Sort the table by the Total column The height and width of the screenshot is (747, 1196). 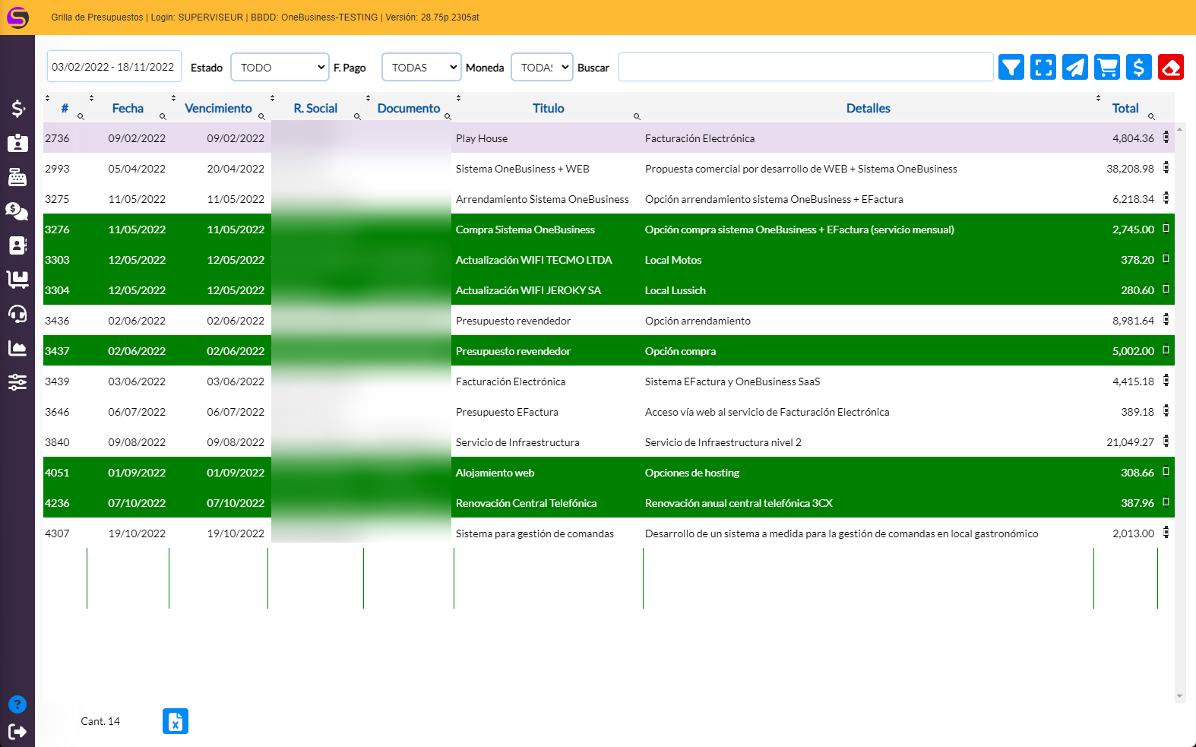coord(1125,109)
